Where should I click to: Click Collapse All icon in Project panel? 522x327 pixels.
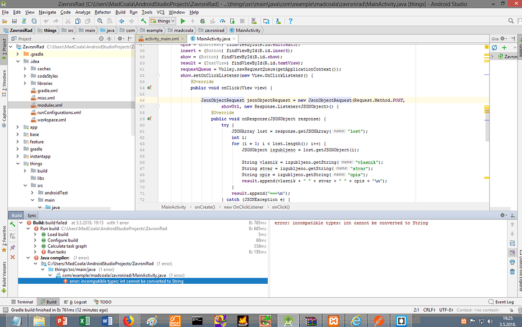109,39
